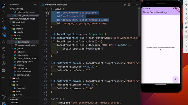Viewport: 188px width, 105px height.
Task: Show additional activity bar views ellipsis
Action: click(4, 78)
